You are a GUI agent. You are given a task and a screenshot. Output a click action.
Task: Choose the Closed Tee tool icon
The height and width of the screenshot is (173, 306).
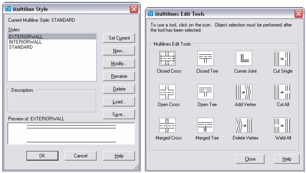[x=205, y=58]
